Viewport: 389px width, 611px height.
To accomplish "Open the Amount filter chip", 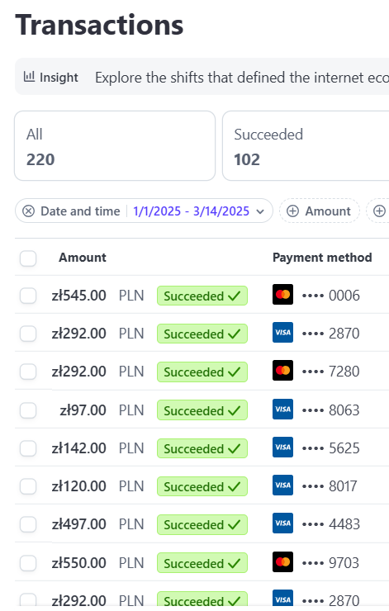I will [x=320, y=211].
